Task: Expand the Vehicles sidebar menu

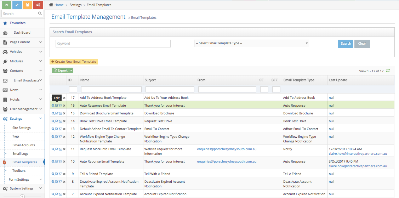Action: 22,52
